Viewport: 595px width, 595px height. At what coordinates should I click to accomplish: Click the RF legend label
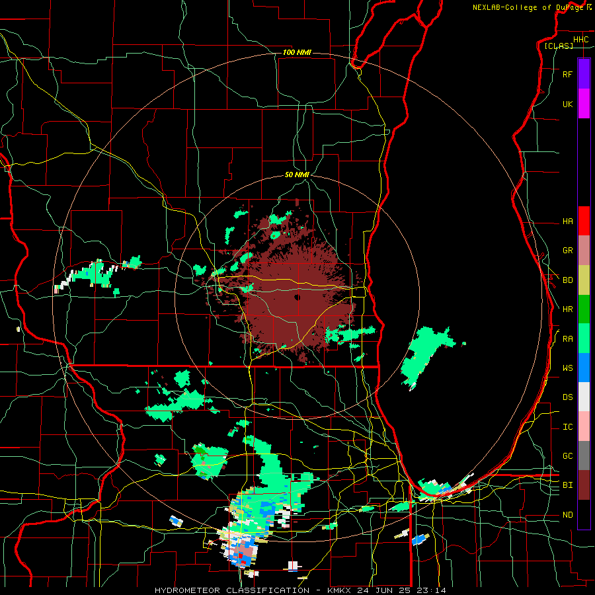point(567,75)
